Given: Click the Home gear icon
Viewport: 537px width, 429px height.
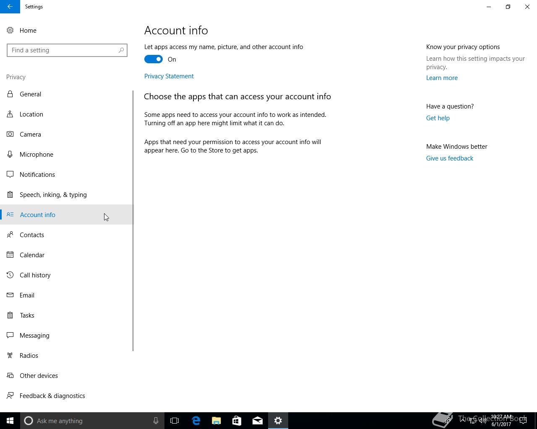Looking at the screenshot, I should click(10, 31).
